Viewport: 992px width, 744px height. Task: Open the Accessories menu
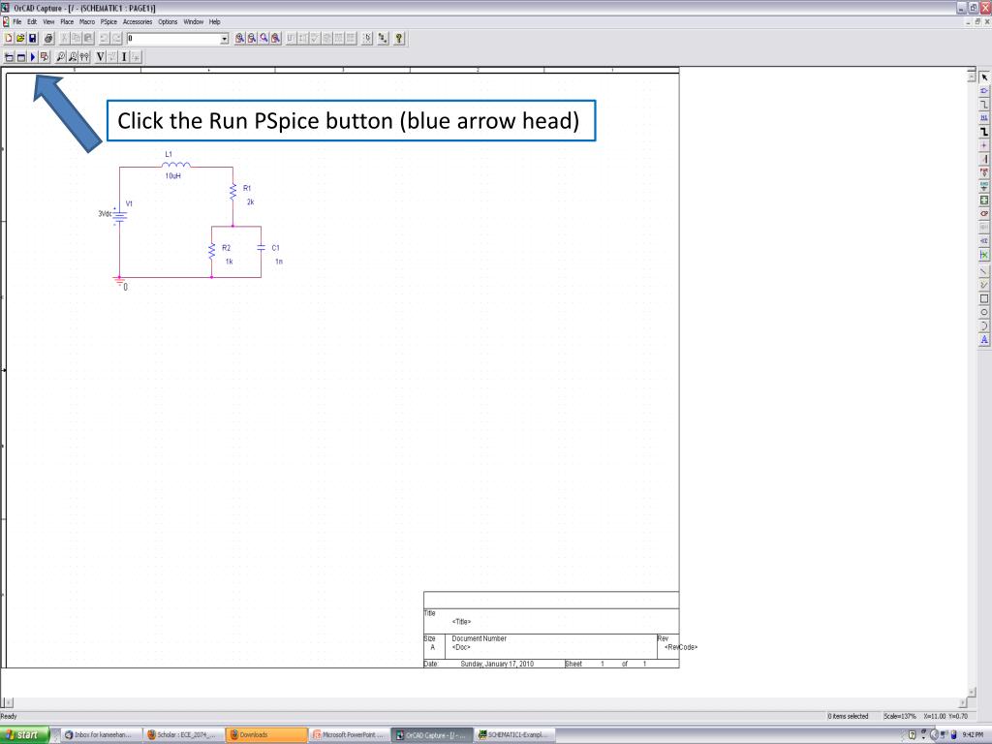pos(138,21)
